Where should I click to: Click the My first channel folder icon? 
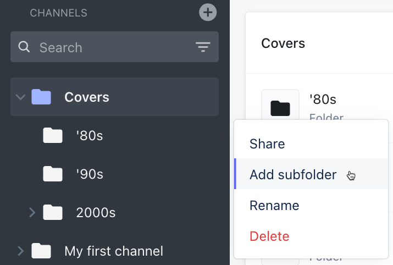41,251
